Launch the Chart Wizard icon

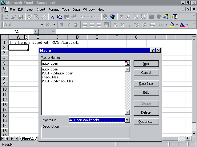point(152,17)
